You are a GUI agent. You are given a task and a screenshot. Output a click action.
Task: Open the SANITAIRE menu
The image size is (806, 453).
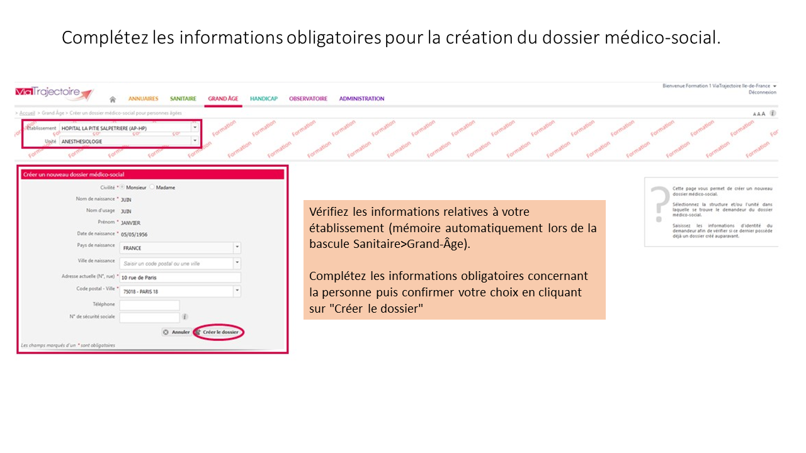[183, 99]
